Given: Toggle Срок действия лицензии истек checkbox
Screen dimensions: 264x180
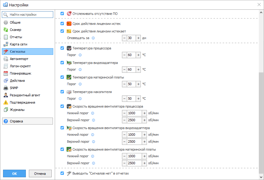Looking at the screenshot, I should (62, 24).
